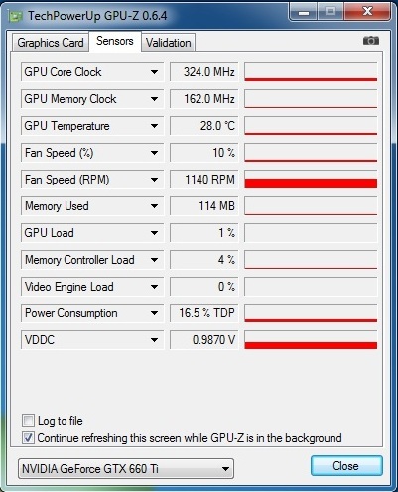398x492 pixels.
Task: Uncheck Continue refreshing in background option
Action: click(28, 437)
